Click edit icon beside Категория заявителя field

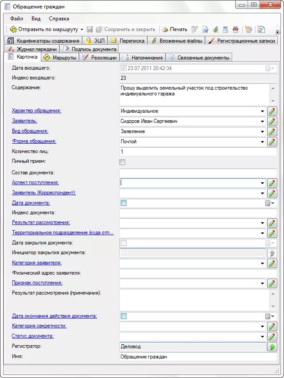[x=272, y=264]
